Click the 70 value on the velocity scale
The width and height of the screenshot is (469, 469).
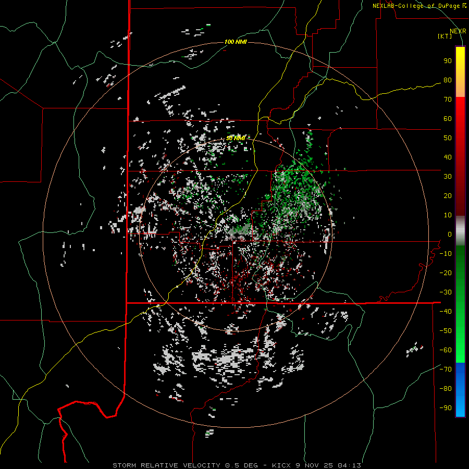[448, 100]
